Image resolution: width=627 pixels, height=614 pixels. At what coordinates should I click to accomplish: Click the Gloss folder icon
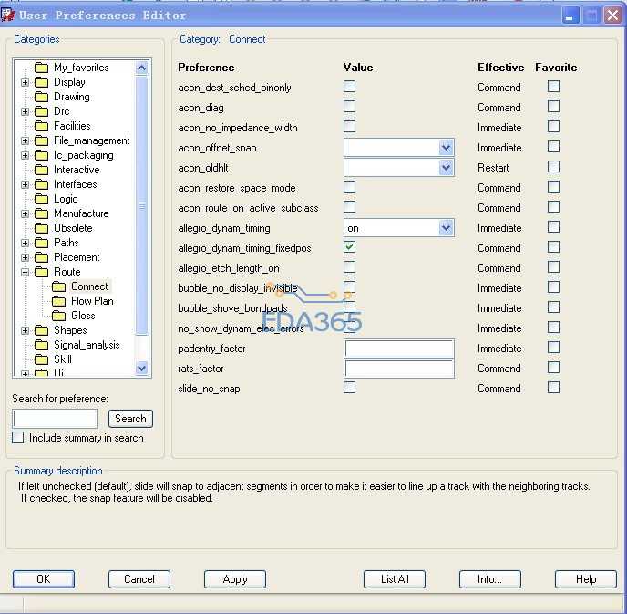pos(58,316)
